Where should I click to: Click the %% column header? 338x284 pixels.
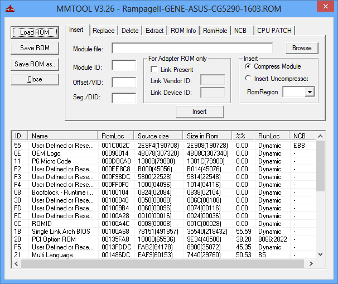pos(243,136)
